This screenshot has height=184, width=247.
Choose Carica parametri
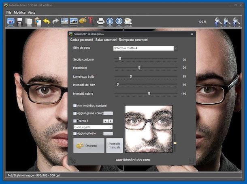coord(82,40)
